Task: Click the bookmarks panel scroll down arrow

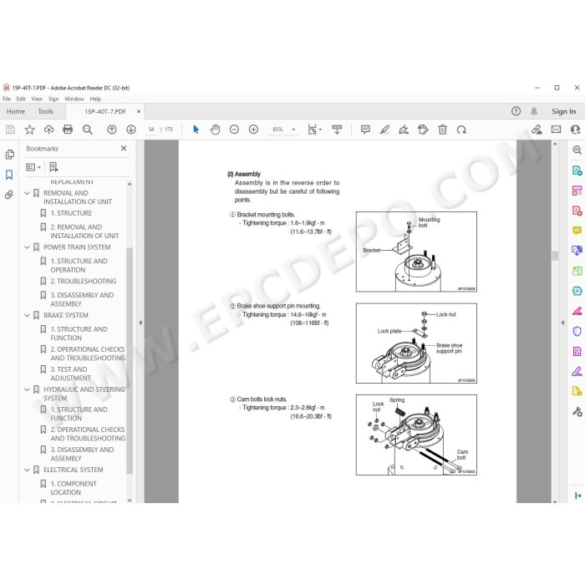Action: (130, 501)
